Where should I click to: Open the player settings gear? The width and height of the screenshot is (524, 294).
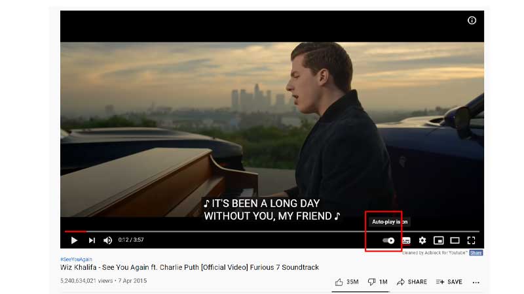coord(422,240)
